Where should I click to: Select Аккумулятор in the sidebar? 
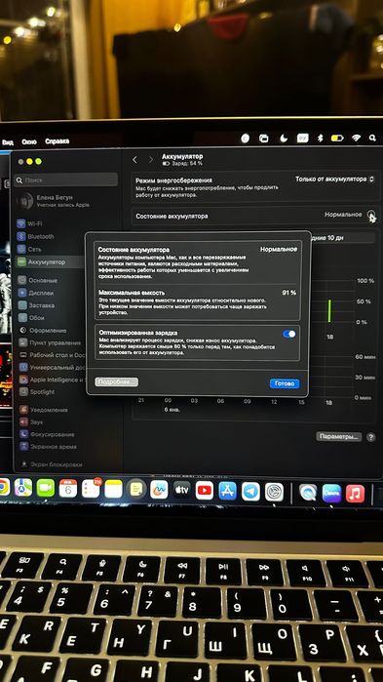click(50, 261)
